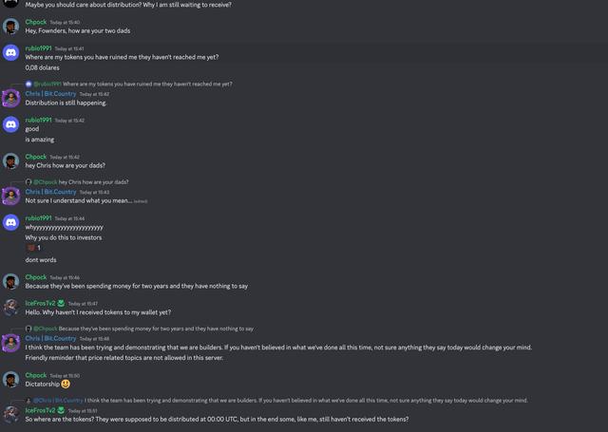
Task: Open Chpock's avatar at 15:40 message
Action: tap(10, 27)
